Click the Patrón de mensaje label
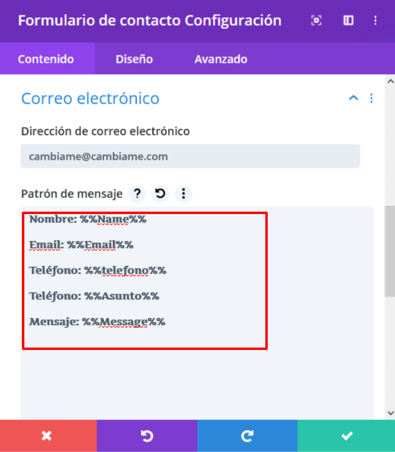The width and height of the screenshot is (395, 452). click(x=72, y=194)
